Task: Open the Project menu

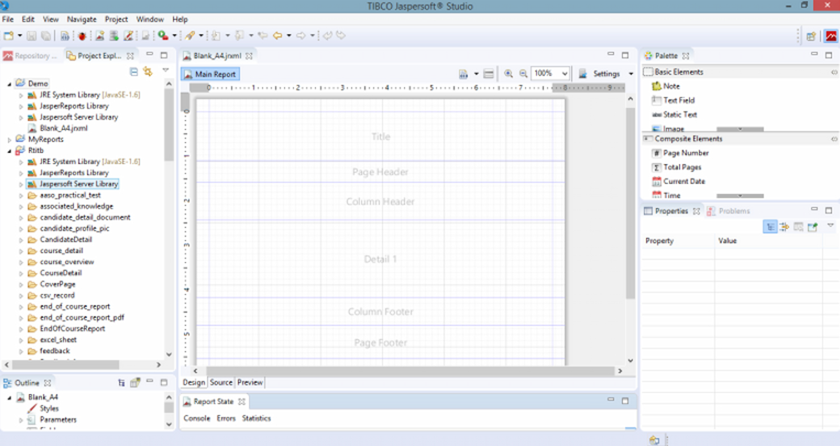Action: coord(116,19)
